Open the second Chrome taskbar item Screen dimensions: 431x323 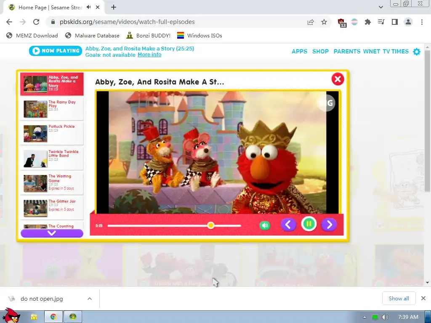[x=73, y=317]
